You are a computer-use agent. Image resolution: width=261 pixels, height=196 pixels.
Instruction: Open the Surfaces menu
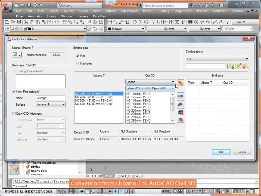coord(110,11)
